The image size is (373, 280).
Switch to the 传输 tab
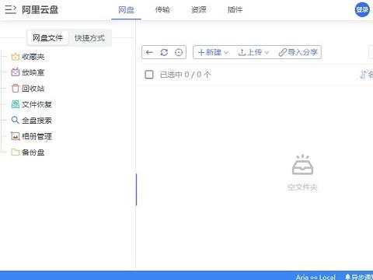point(162,10)
